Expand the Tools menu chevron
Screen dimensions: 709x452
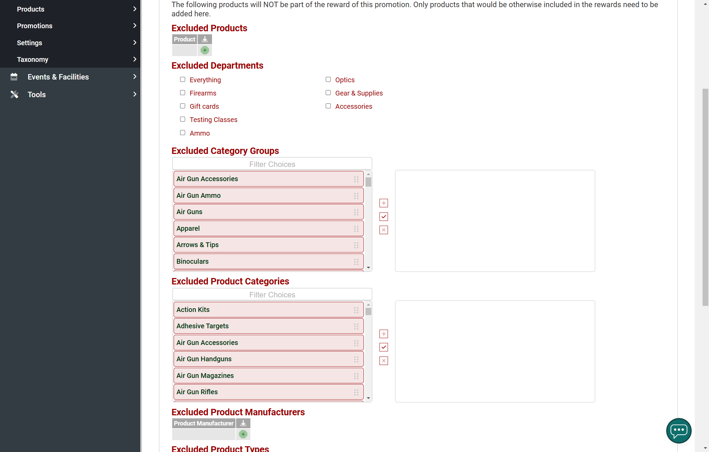[x=135, y=94]
